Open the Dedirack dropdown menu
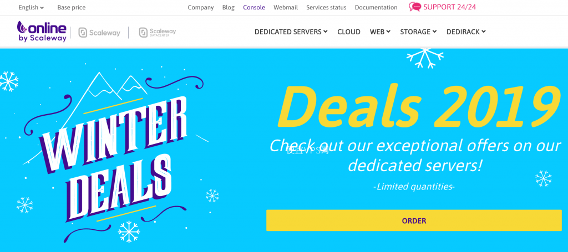 pos(466,32)
